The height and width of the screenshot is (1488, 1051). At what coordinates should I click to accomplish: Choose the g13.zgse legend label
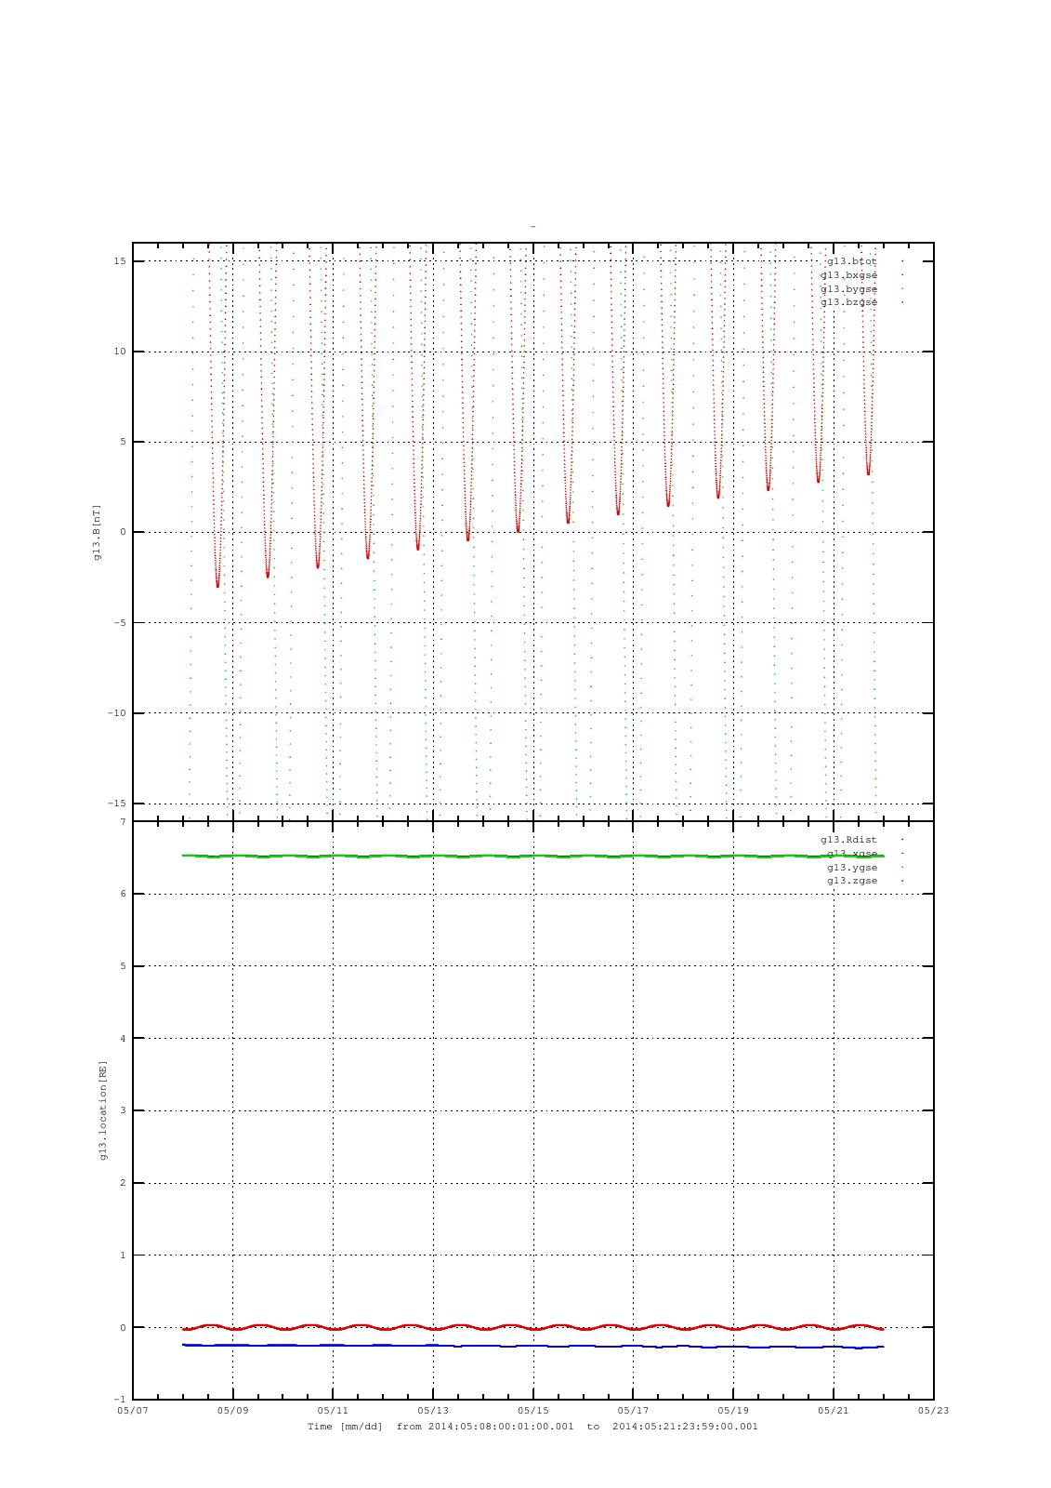pos(852,881)
